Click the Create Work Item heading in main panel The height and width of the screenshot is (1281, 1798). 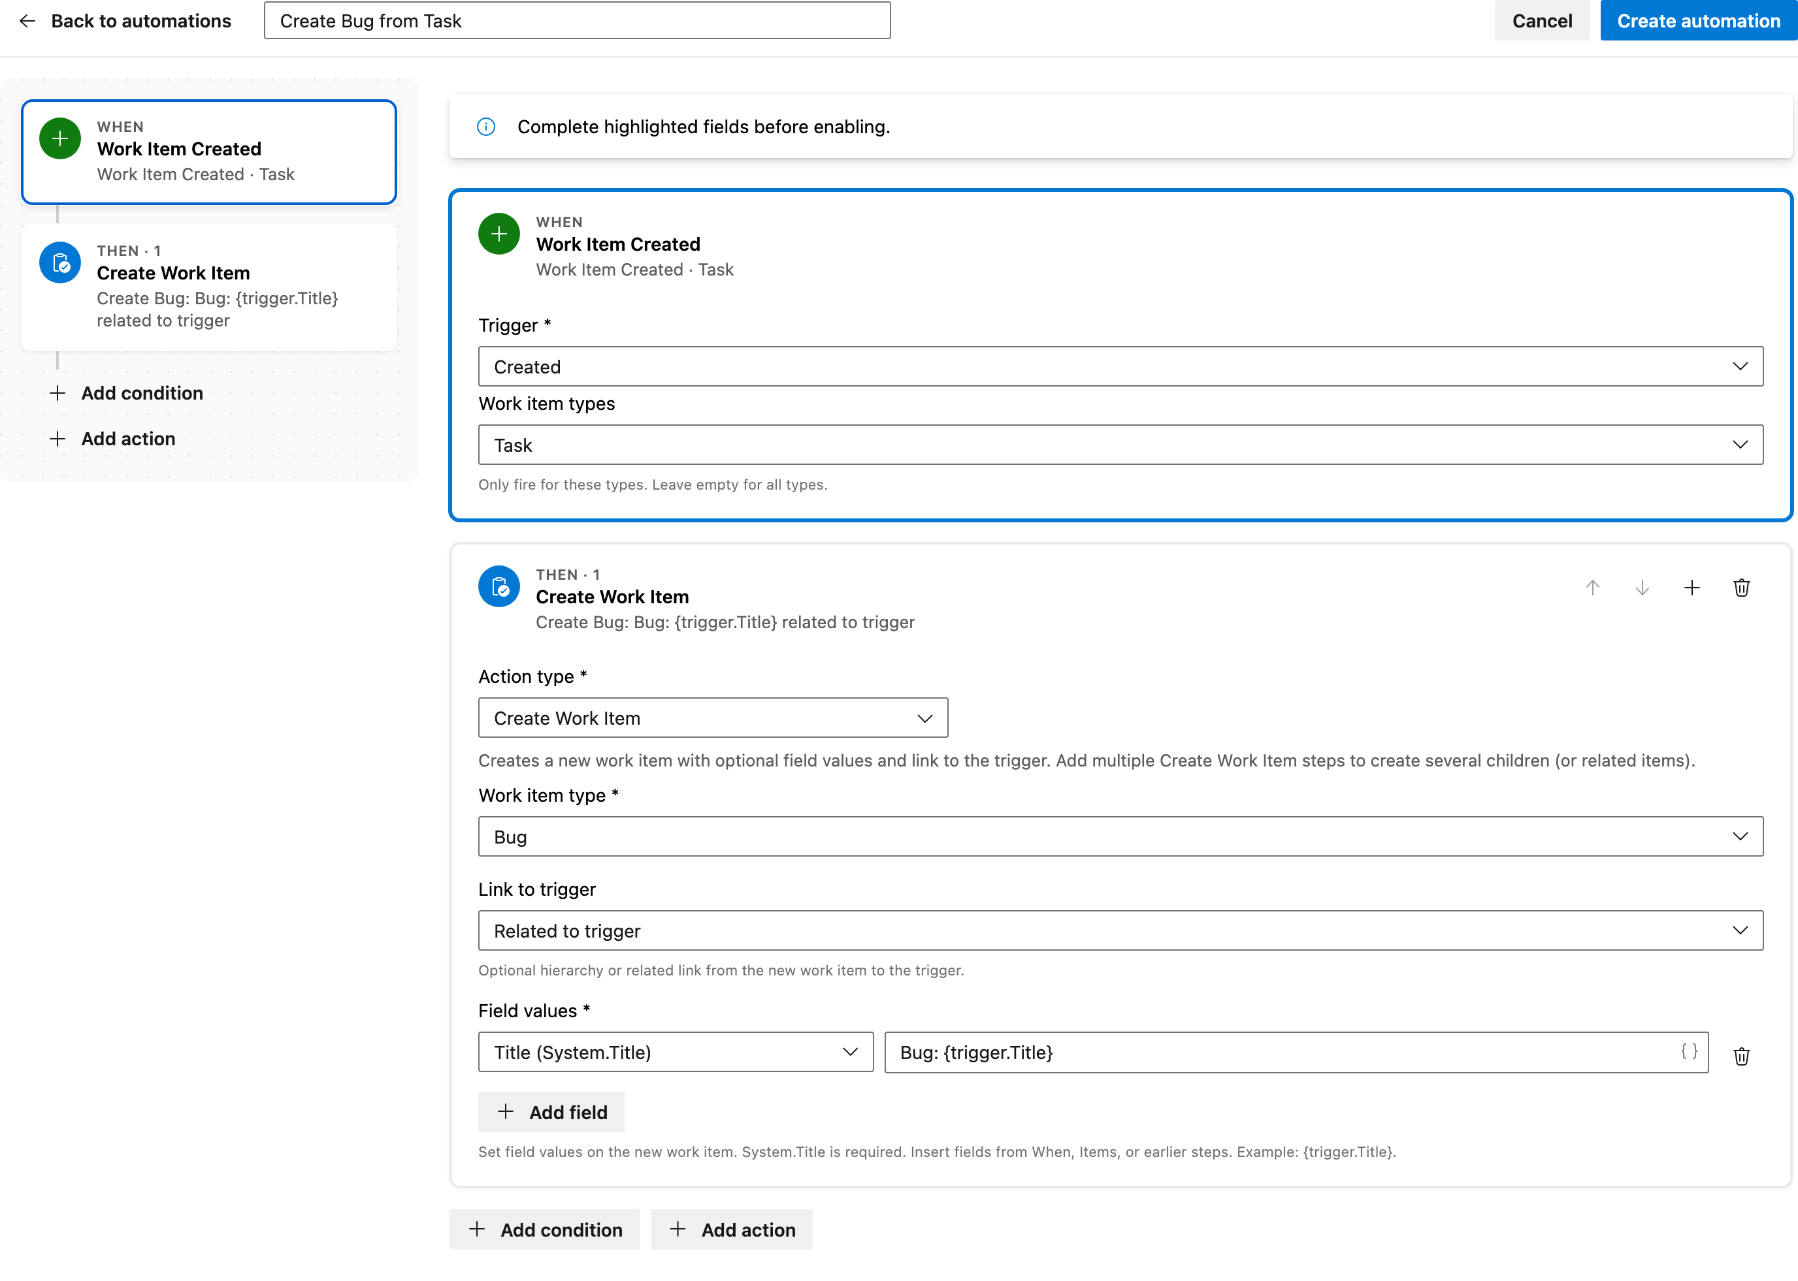pos(612,597)
